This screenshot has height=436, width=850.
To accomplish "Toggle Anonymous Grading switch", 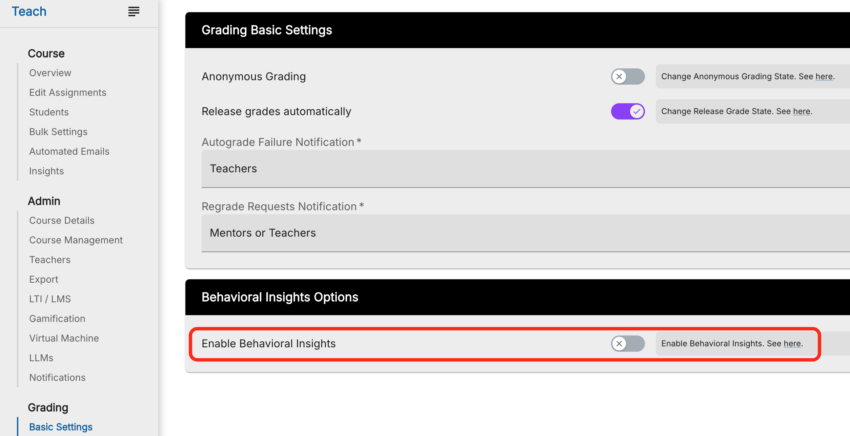I will coord(628,77).
